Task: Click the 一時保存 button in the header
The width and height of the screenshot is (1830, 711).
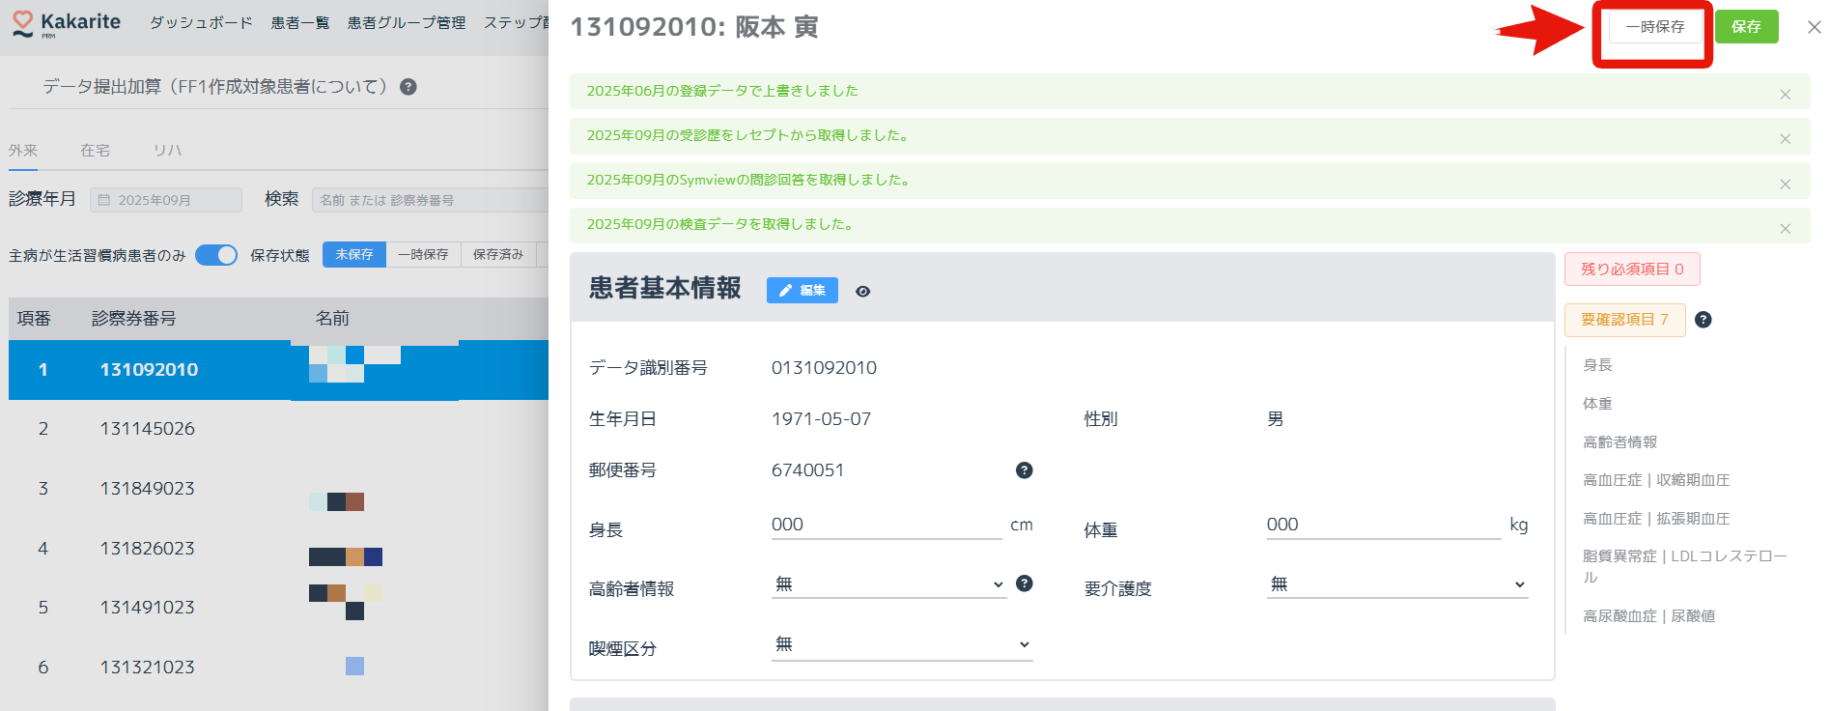Action: (x=1655, y=27)
